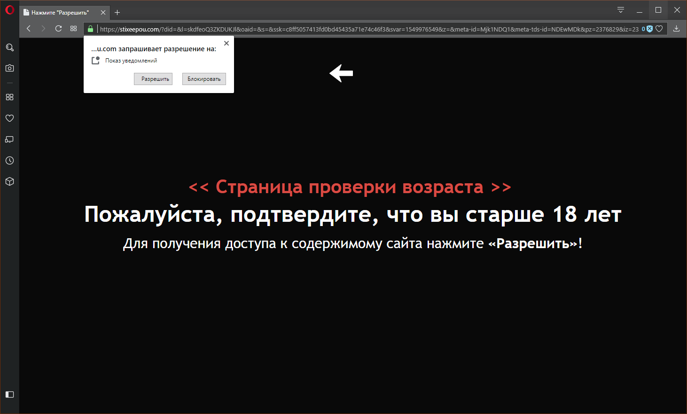
Task: Toggle sidebar panel at bottom
Action: click(x=9, y=394)
